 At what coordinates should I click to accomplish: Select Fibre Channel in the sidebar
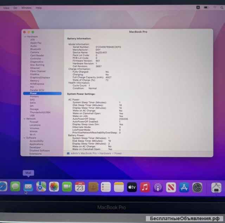click(38, 71)
